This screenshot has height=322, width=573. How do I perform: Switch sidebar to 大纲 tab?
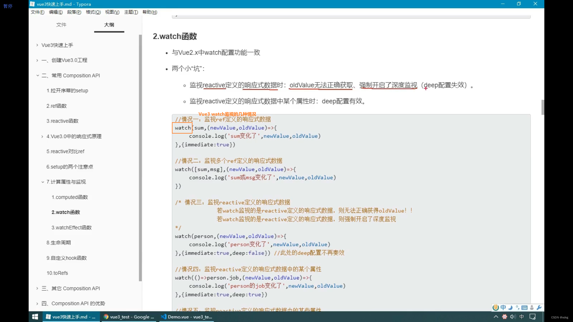click(109, 25)
